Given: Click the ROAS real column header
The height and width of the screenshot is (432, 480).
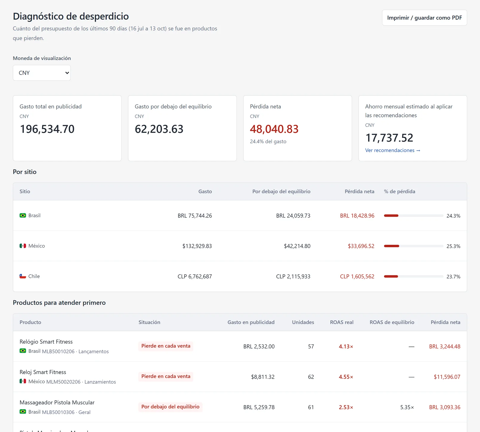Looking at the screenshot, I should tap(342, 322).
